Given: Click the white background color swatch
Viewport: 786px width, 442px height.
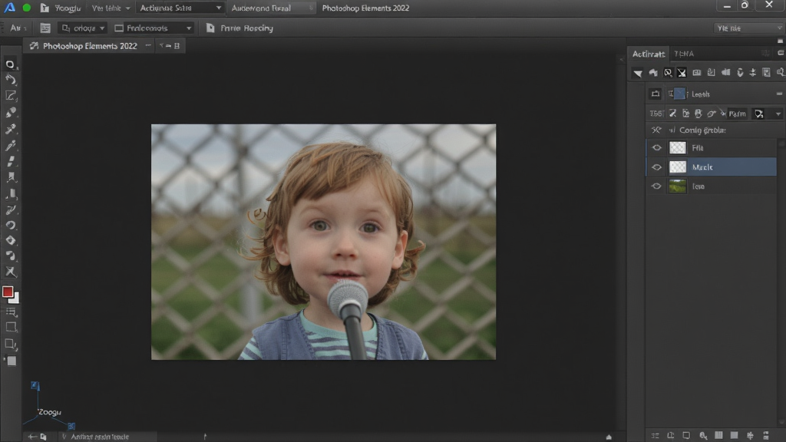Looking at the screenshot, I should 15,299.
